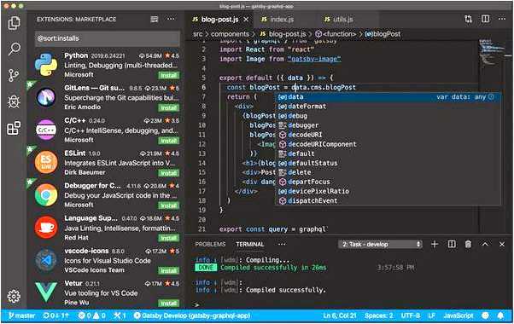Click Gatsby Develop (gatsby-graphql-app) status item
Image resolution: width=514 pixels, height=324 pixels.
[x=192, y=315]
